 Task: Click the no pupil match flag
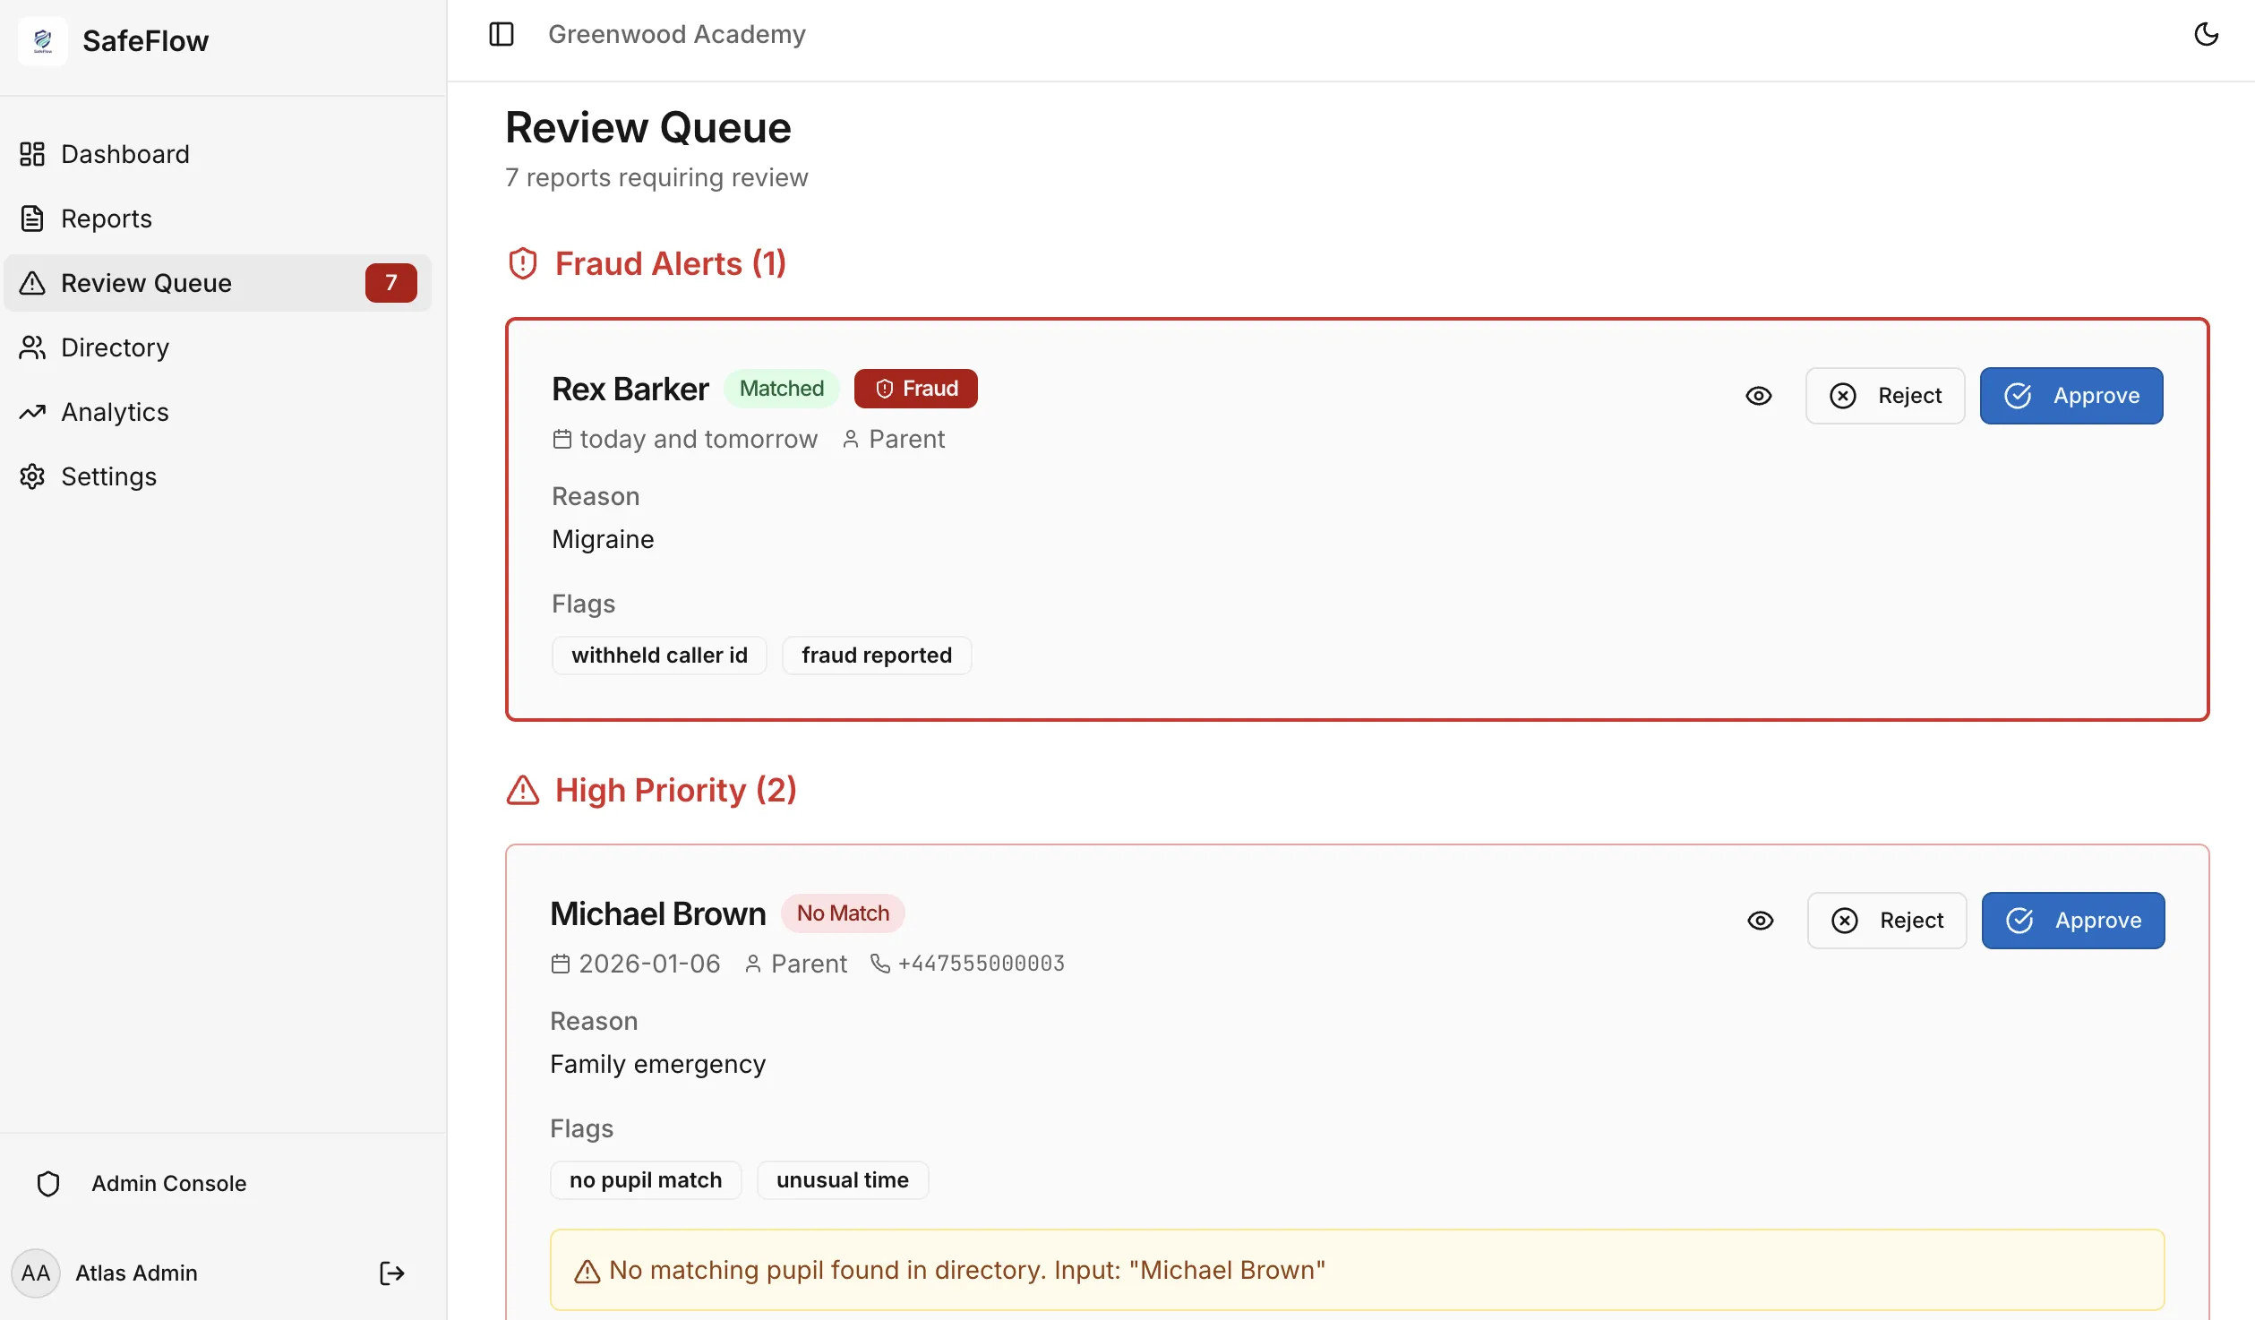(646, 1180)
